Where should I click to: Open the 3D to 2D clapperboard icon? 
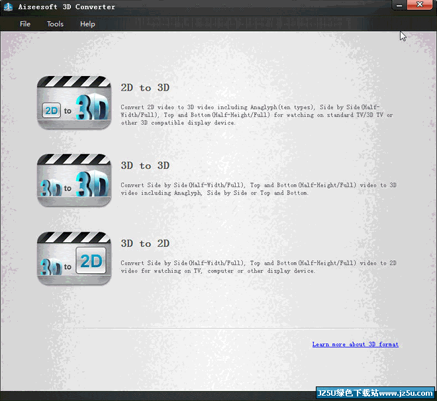[74, 259]
